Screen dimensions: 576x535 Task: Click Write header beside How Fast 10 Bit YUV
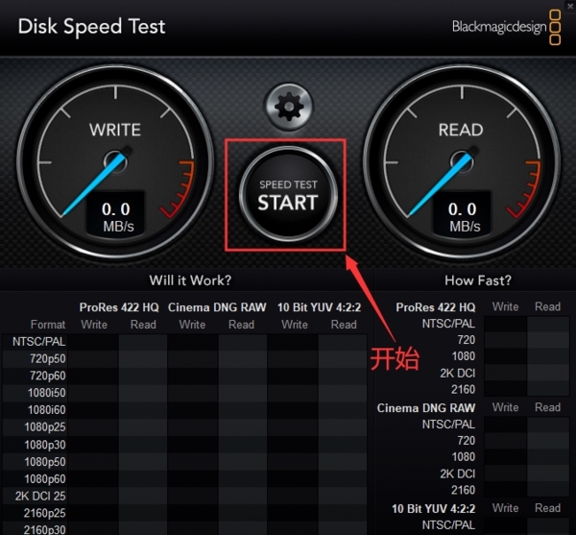click(x=506, y=508)
